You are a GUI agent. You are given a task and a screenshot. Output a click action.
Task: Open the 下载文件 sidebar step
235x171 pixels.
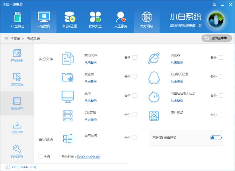17,127
